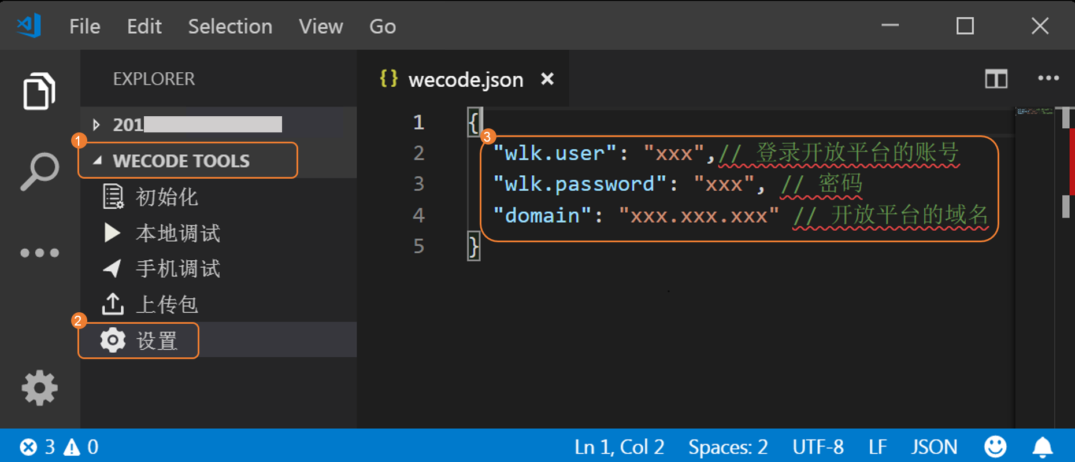
Task: Click Ln 1, Col 2 cursor position
Action: 619,446
